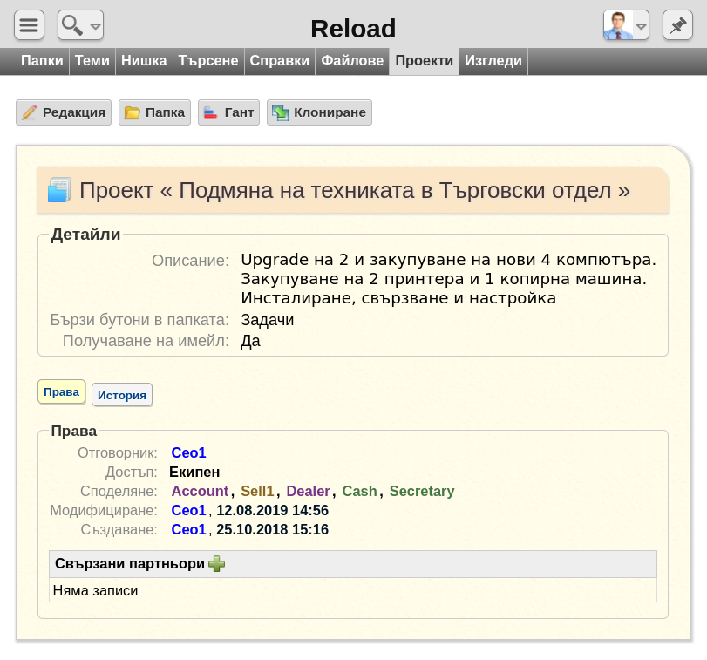This screenshot has width=707, height=660.
Task: Switch to the История tab
Action: [121, 395]
